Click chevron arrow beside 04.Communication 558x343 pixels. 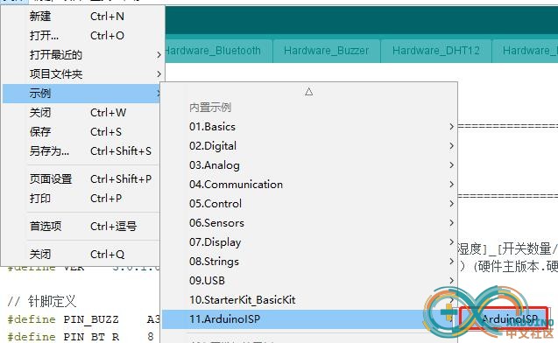[x=452, y=184]
